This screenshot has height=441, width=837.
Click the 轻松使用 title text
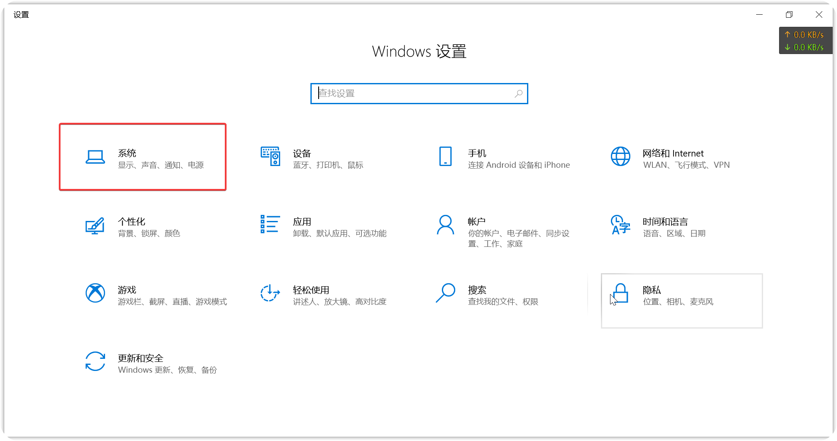311,290
